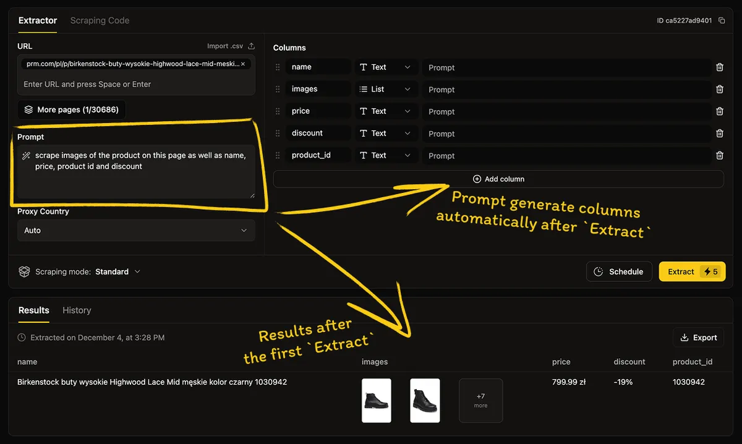This screenshot has width=742, height=444.
Task: Click the package icon next to Scraping mode
Action: pos(24,271)
